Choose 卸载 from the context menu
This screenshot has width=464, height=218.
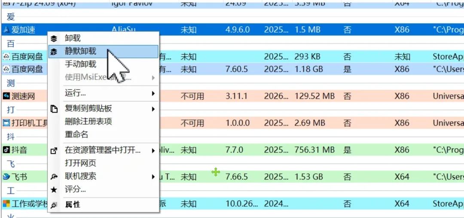(73, 38)
